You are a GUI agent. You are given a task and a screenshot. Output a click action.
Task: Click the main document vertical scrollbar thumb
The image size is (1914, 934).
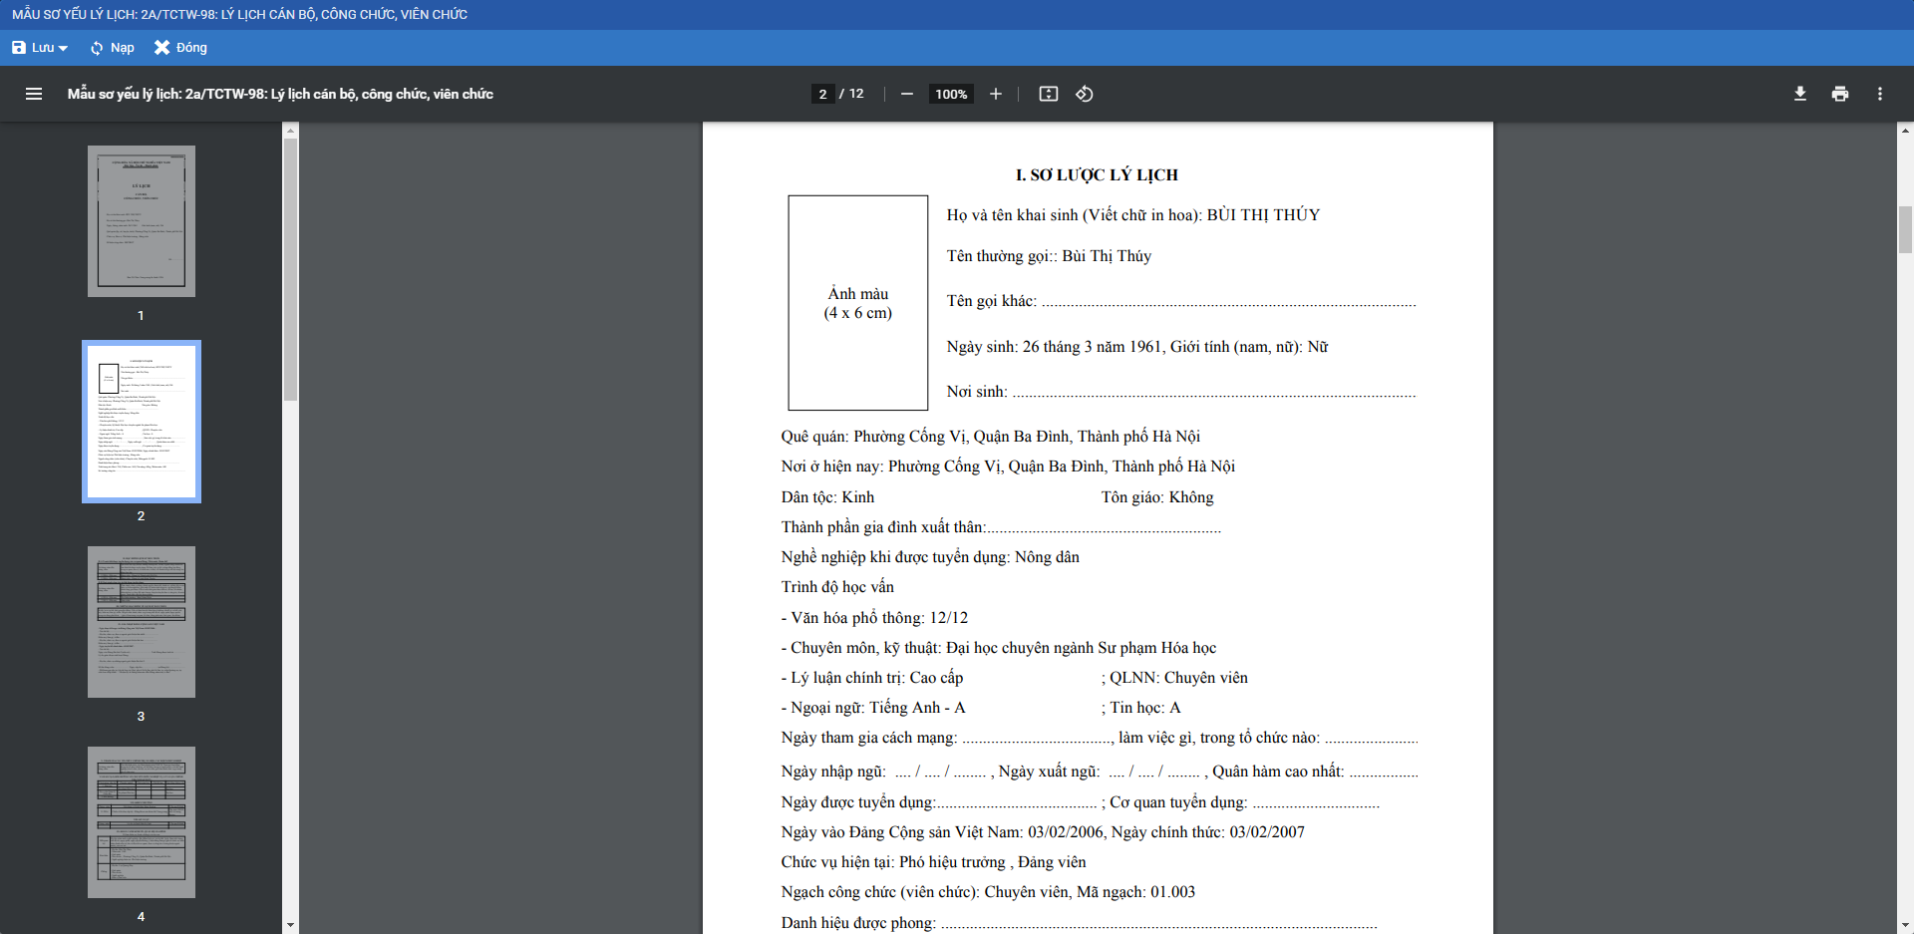1905,229
